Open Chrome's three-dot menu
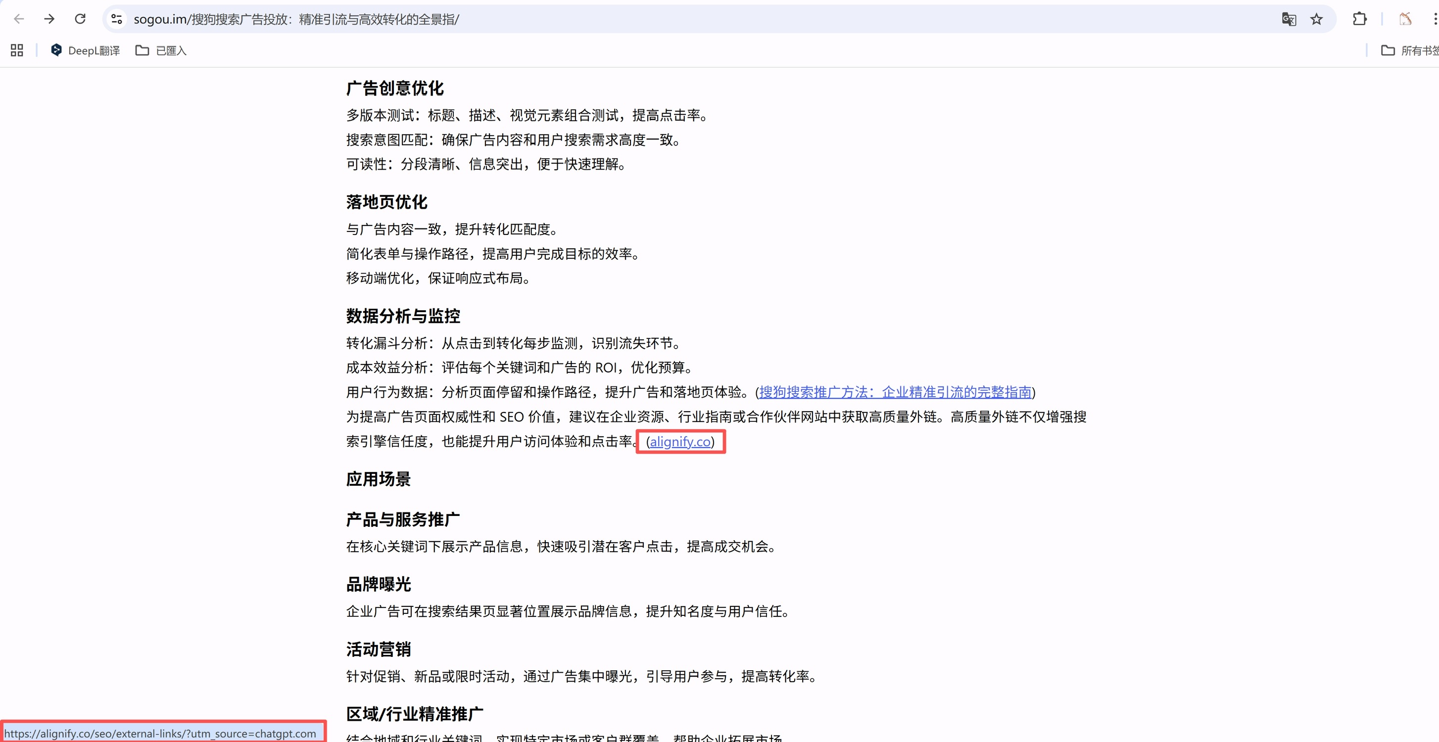 click(1434, 19)
